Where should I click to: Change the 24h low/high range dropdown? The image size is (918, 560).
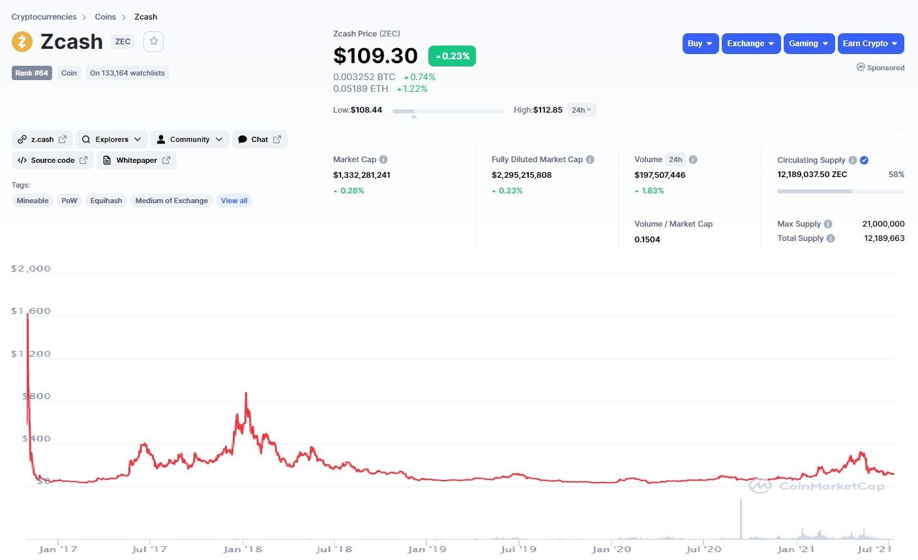tap(582, 110)
